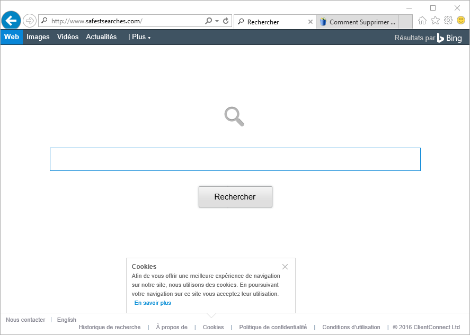The width and height of the screenshot is (470, 335).
Task: Click the 2016 ClientConnect Ltd text
Action: [426, 327]
